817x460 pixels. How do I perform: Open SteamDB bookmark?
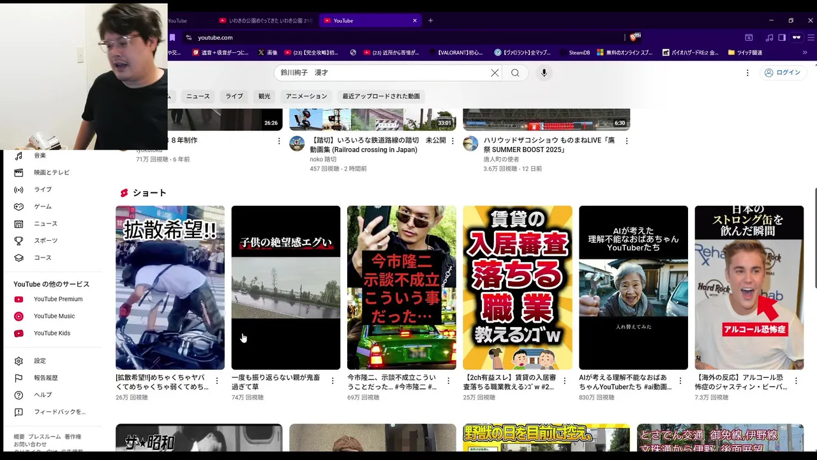574,52
